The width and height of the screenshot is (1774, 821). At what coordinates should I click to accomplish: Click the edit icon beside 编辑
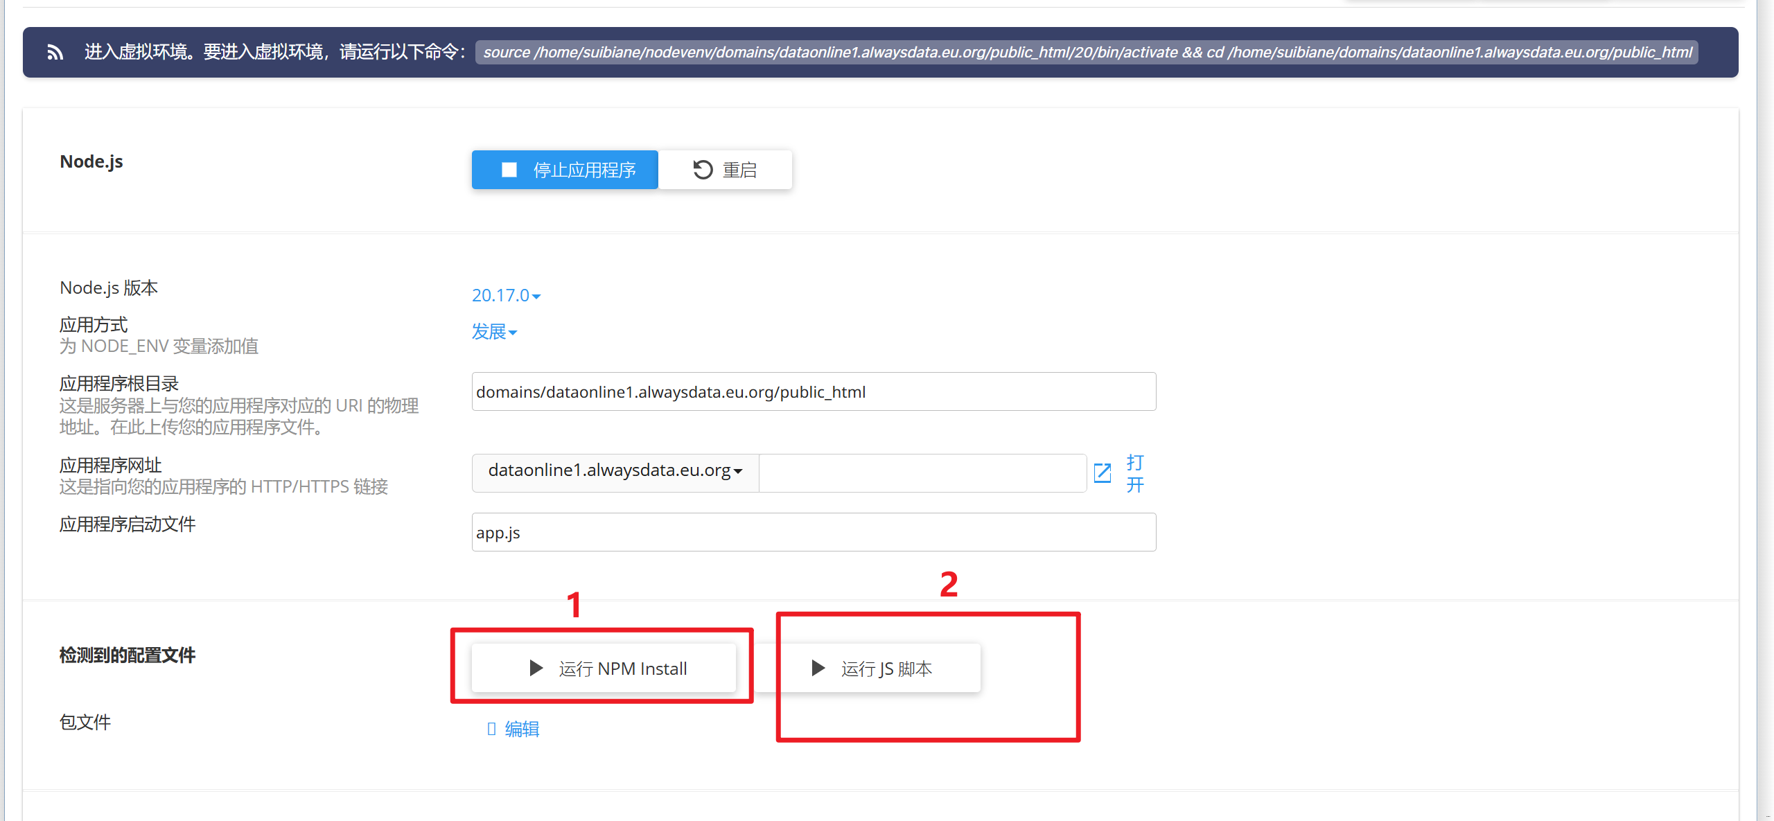pos(491,729)
